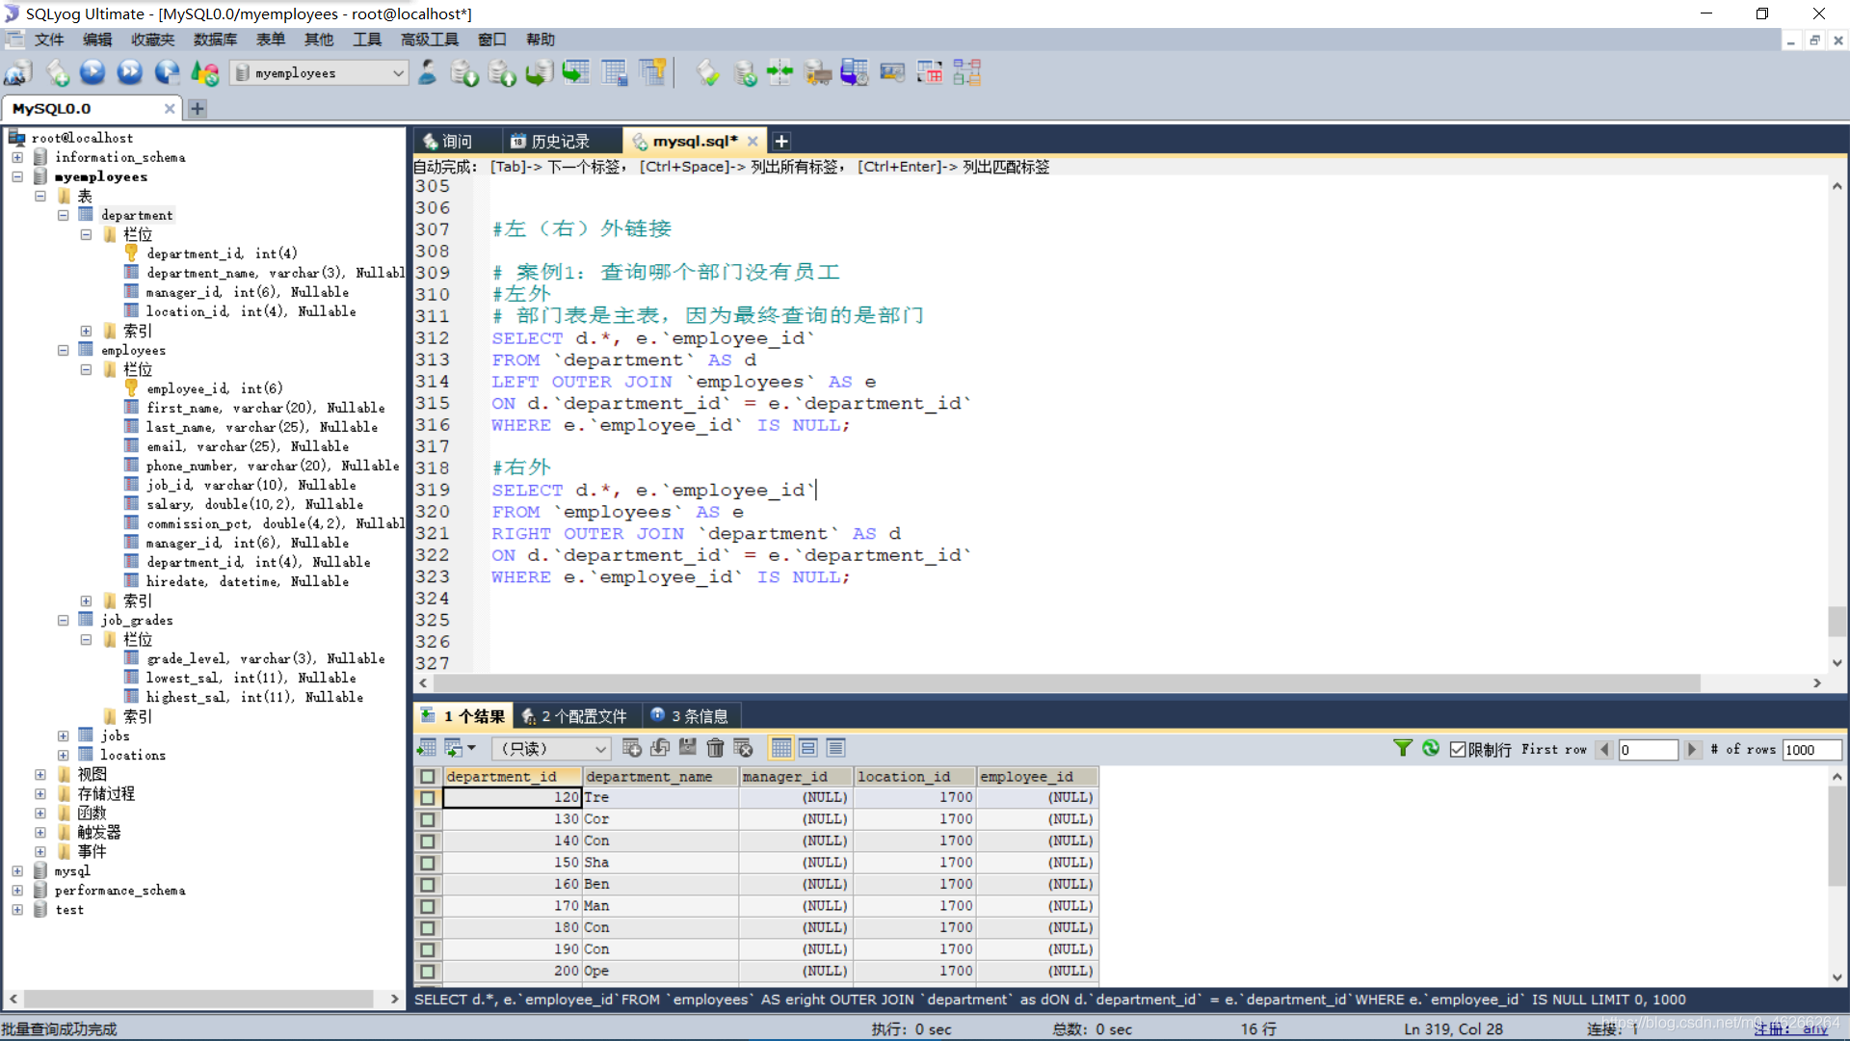The width and height of the screenshot is (1850, 1041).
Task: Click the green refresh results icon
Action: (x=1431, y=748)
